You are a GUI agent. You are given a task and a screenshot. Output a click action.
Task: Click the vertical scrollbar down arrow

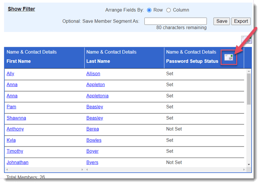(248, 164)
